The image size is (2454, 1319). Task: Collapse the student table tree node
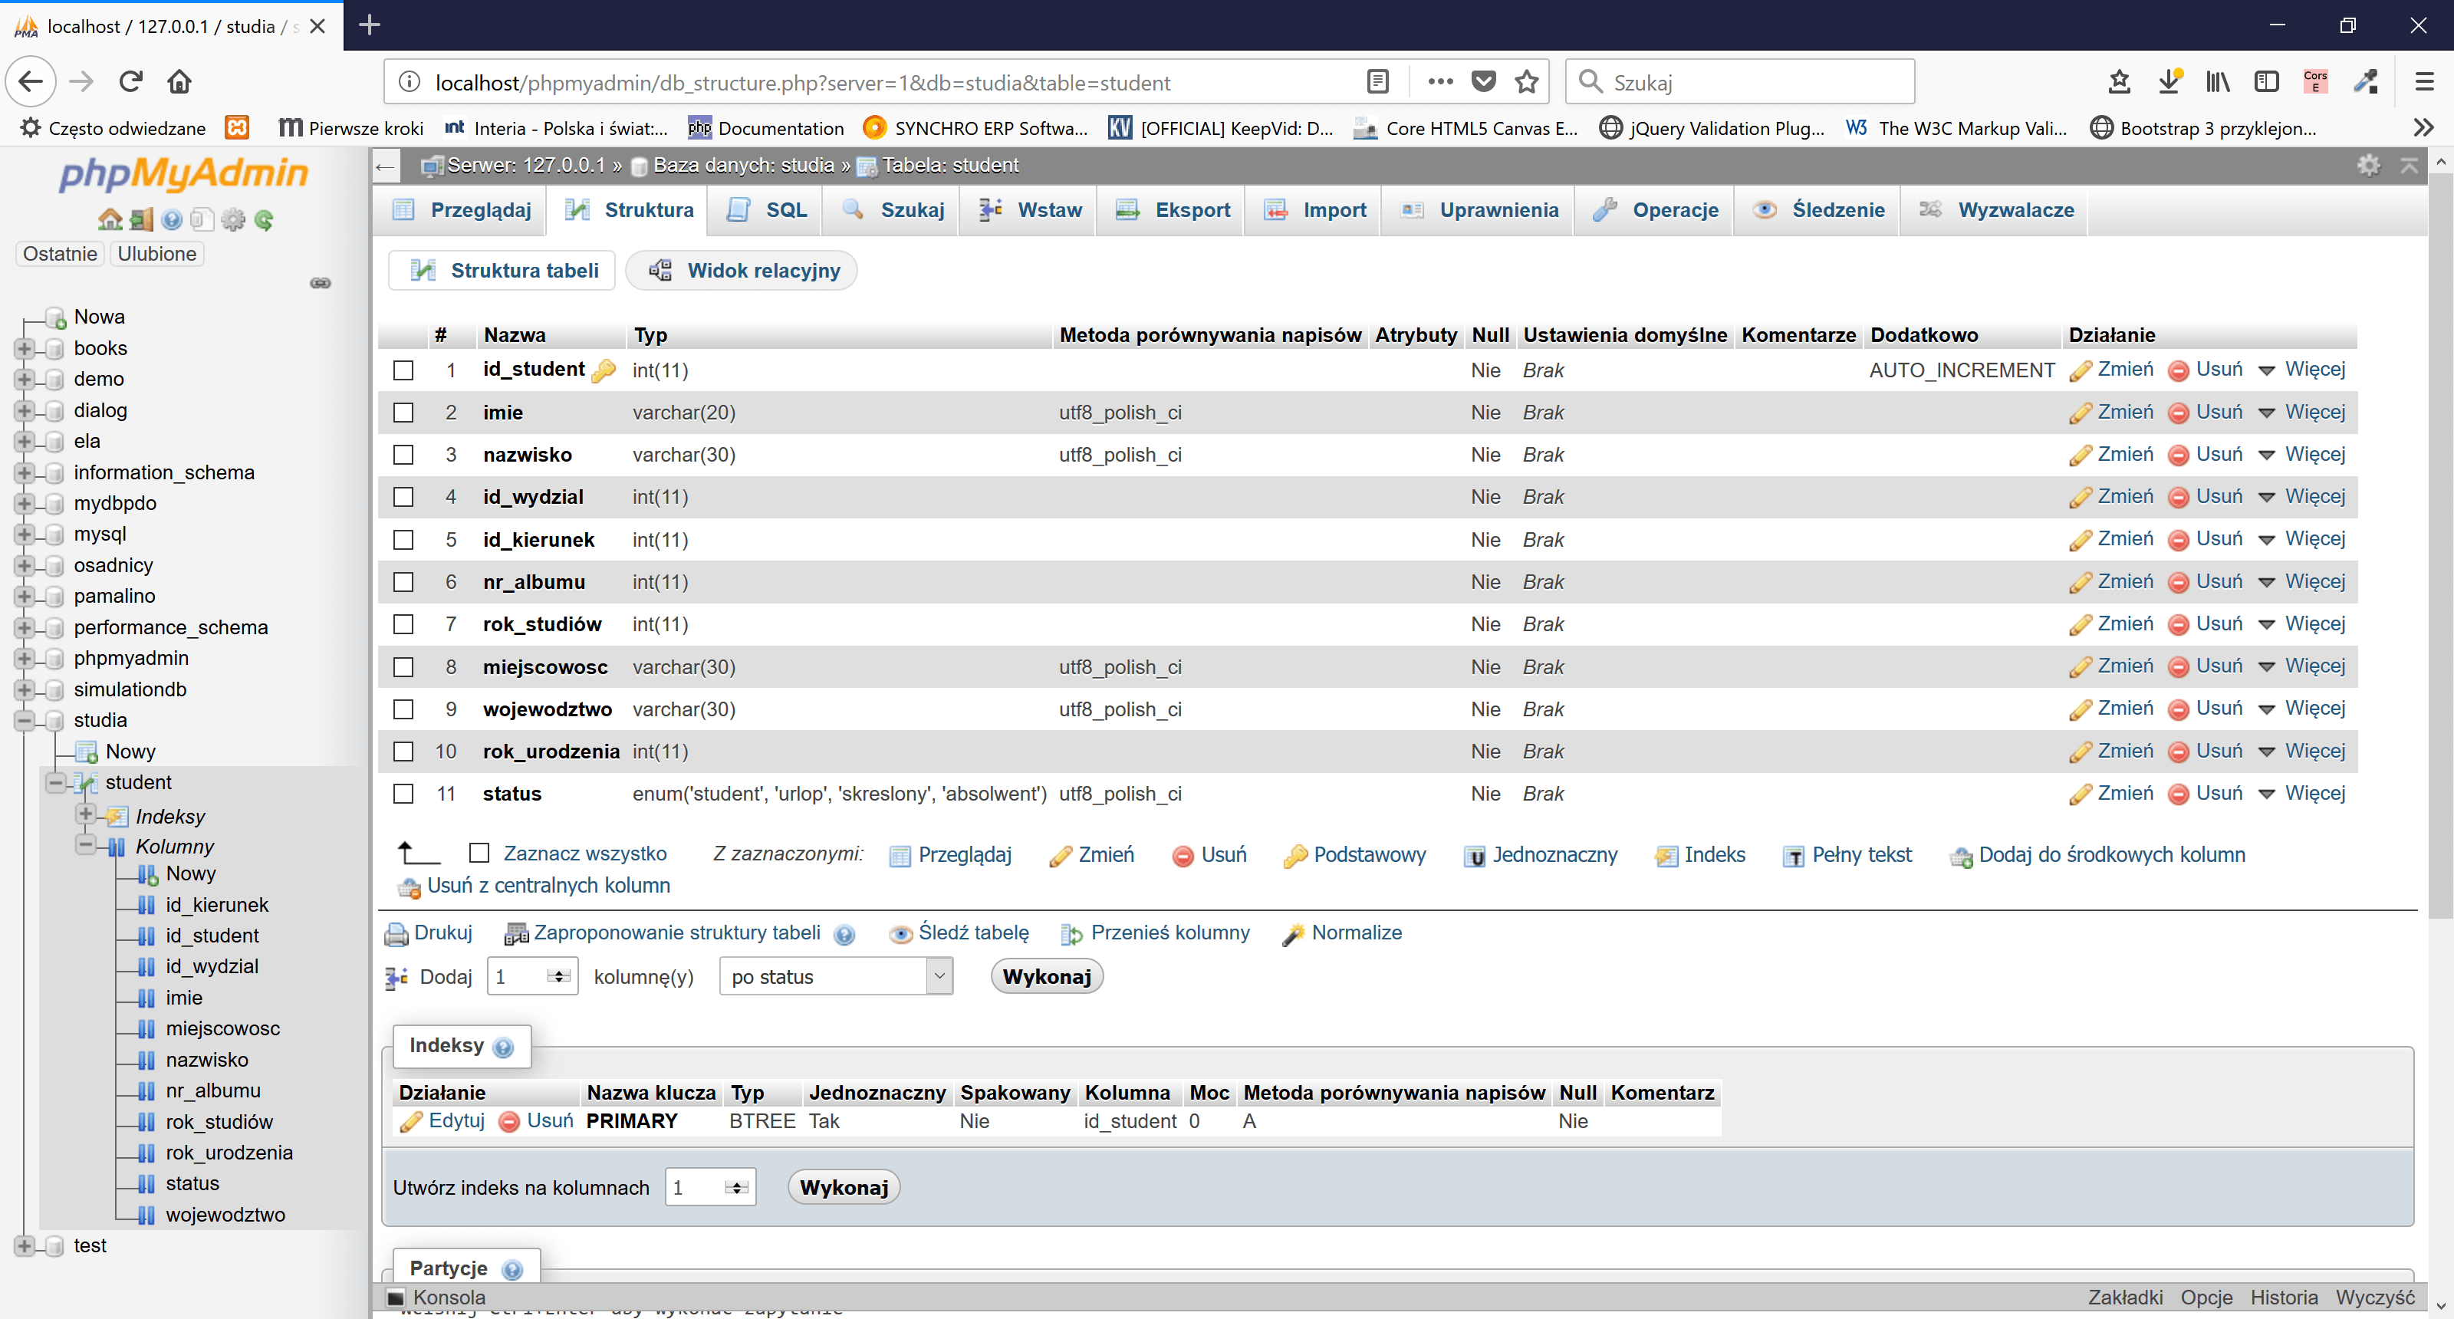56,783
